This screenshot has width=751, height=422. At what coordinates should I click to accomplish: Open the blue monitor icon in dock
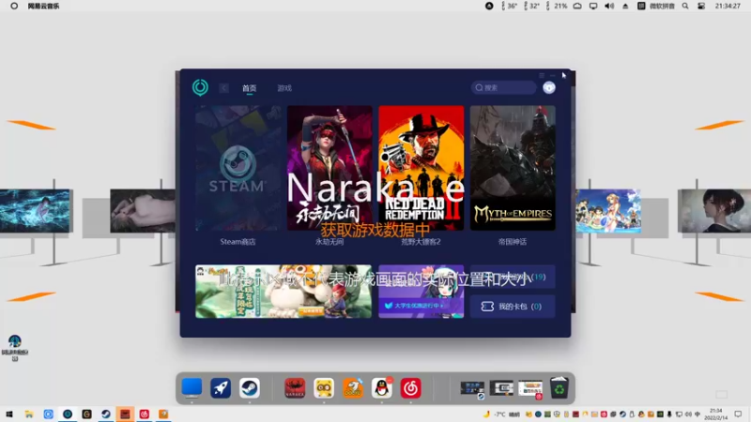pyautogui.click(x=192, y=387)
